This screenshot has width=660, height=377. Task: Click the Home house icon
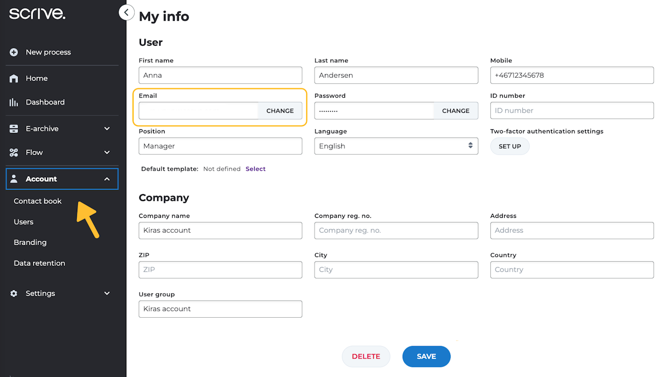coord(14,78)
